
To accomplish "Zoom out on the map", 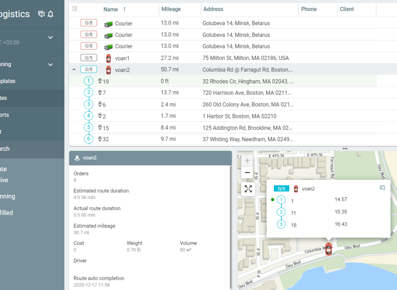I will 247,173.
